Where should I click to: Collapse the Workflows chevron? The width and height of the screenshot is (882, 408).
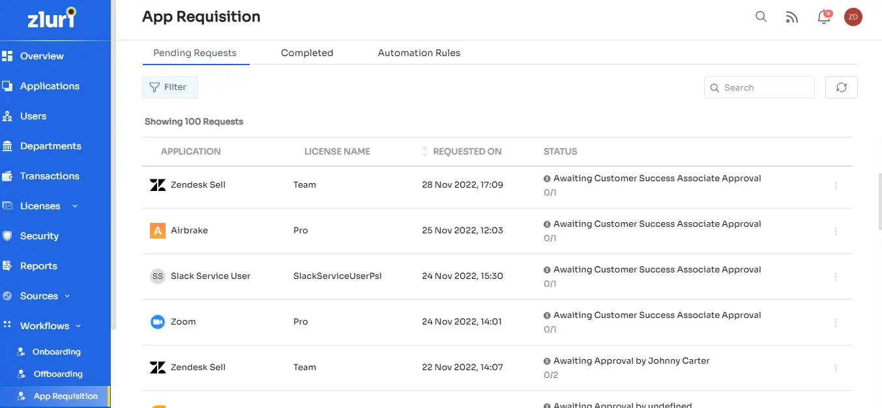pos(78,326)
